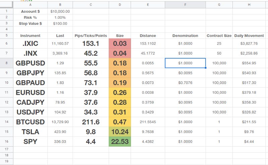Select row 1 header
Viewport: 268px width, 165px height.
(x=6, y=11)
